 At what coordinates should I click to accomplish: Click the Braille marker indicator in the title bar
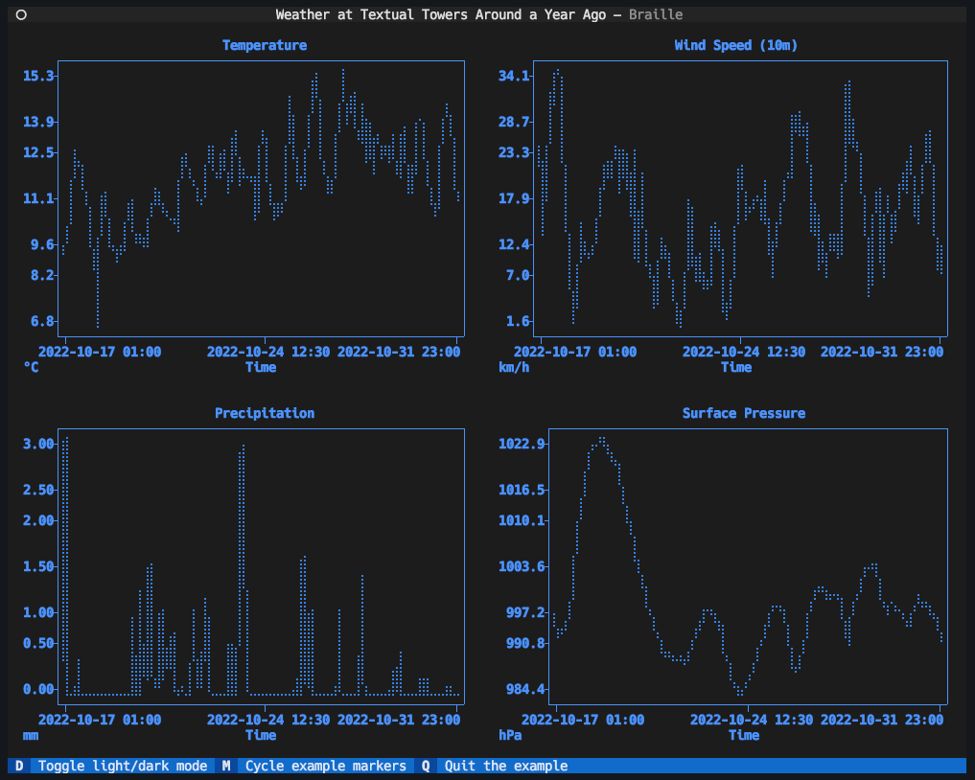tap(656, 13)
